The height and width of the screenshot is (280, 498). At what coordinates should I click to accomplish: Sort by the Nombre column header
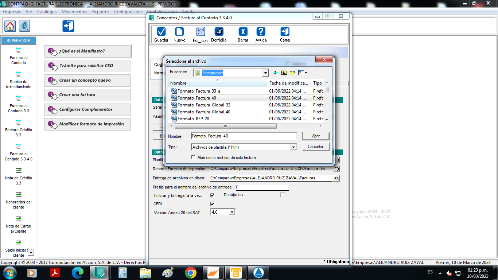(x=218, y=83)
